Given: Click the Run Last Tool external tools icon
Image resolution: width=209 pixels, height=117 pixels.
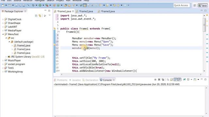Looking at the screenshot, I should (47, 5).
